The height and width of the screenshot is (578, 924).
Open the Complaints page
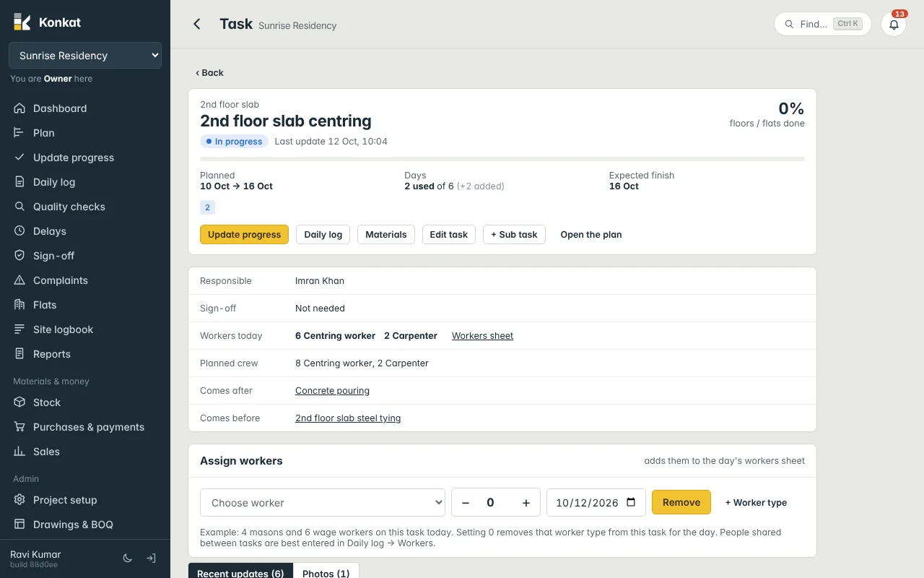[85, 280]
